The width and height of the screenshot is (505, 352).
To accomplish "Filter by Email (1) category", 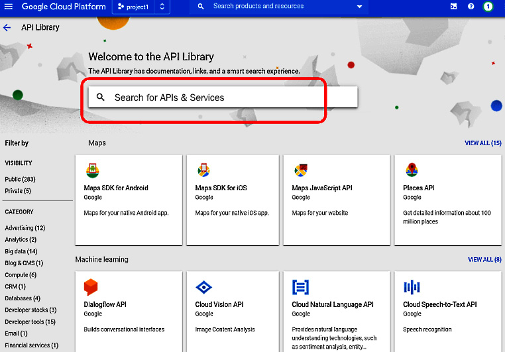I will [x=16, y=333].
